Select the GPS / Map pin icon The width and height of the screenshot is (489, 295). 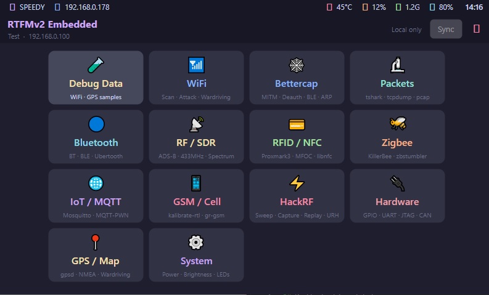pyautogui.click(x=96, y=243)
